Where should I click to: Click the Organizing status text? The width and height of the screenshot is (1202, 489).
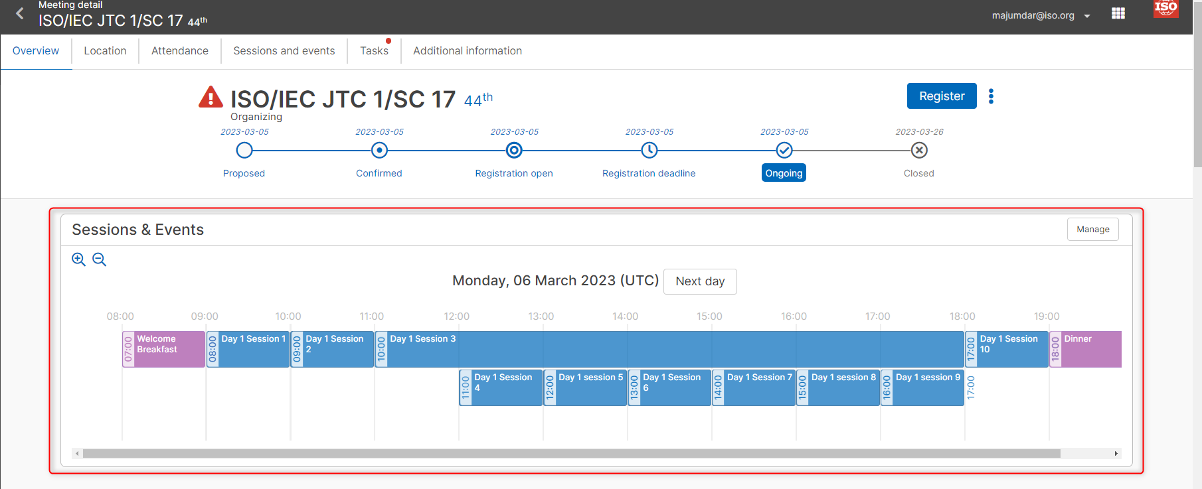[256, 117]
